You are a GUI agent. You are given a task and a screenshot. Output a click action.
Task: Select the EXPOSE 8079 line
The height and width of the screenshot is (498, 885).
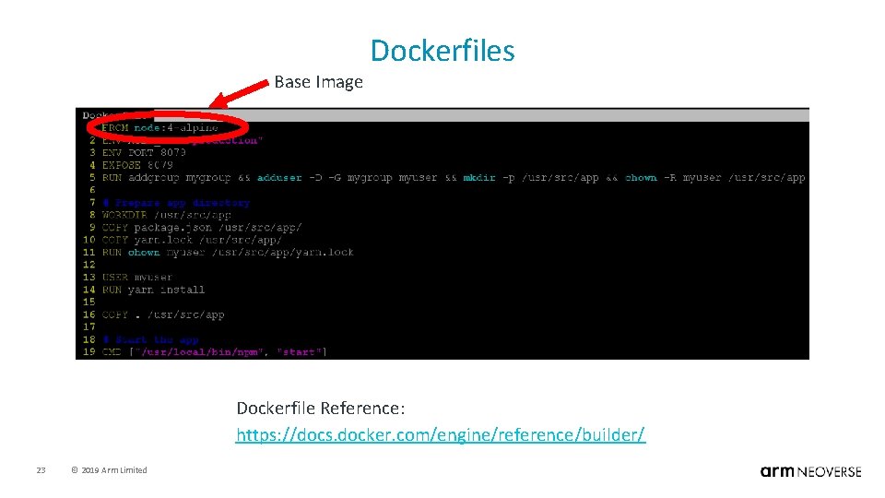point(137,165)
